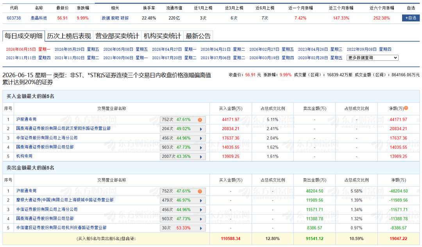422x247 pixels.
Task: Expand stats arrow for sell-side 国泰海通证券总部
Action: (201, 219)
